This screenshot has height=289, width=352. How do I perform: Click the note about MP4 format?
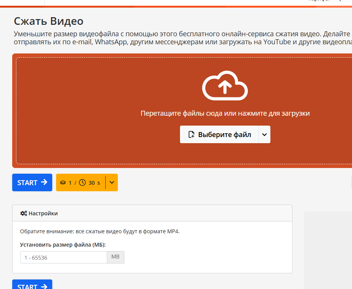click(x=100, y=231)
